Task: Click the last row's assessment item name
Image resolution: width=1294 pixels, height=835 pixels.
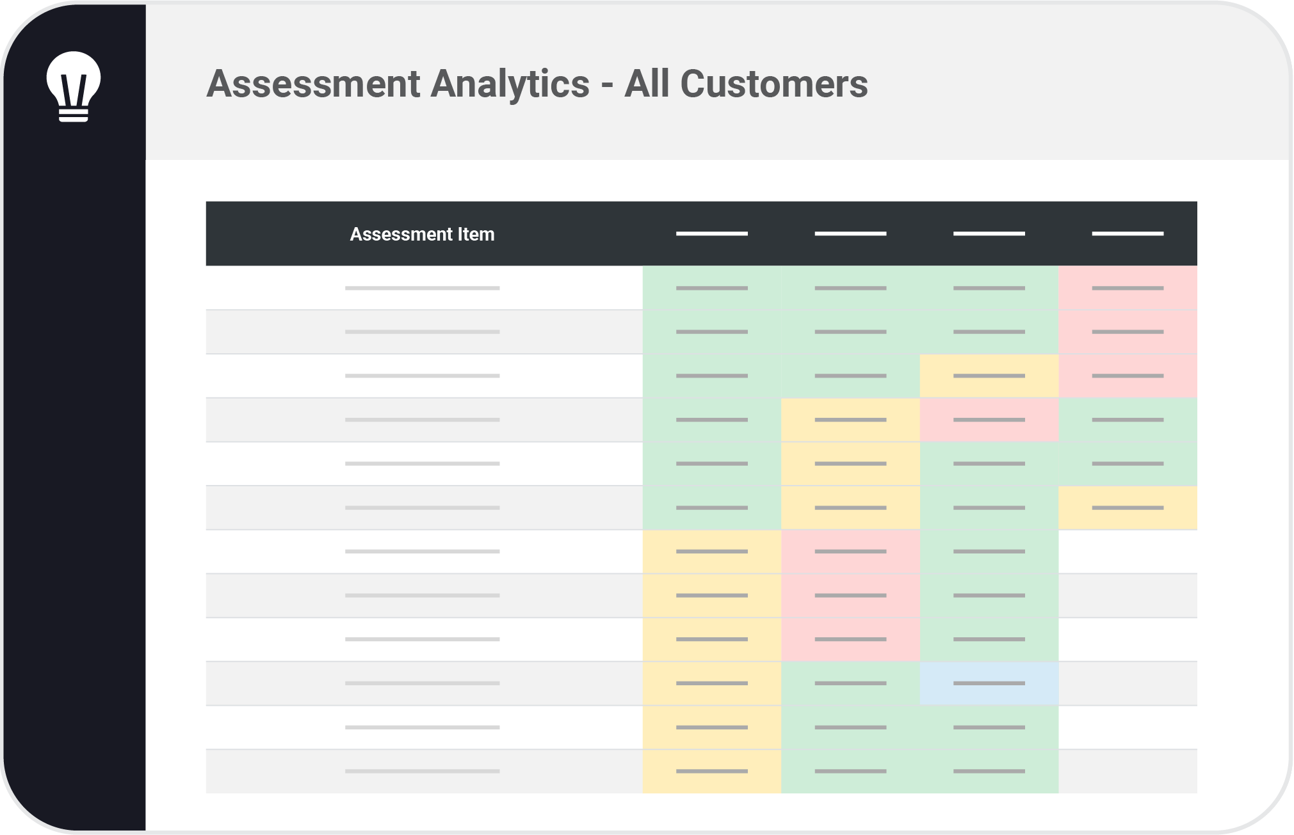Action: tap(422, 771)
